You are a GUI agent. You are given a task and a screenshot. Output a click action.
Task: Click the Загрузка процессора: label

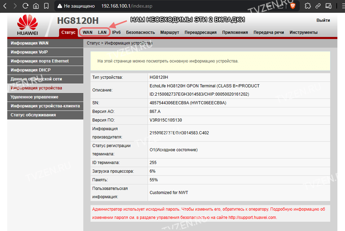[113, 171]
